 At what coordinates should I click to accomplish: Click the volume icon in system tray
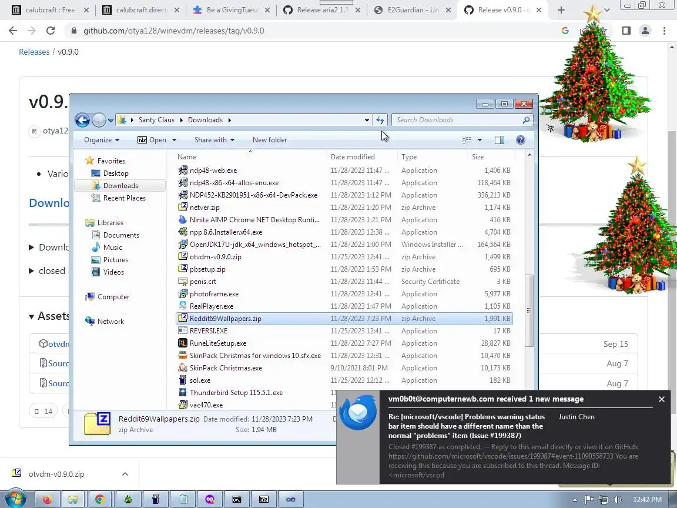click(x=617, y=500)
